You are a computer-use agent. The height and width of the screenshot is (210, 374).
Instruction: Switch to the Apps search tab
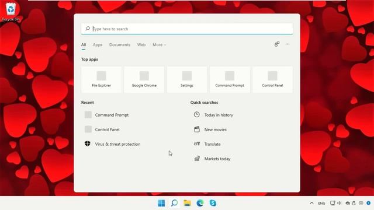[98, 45]
